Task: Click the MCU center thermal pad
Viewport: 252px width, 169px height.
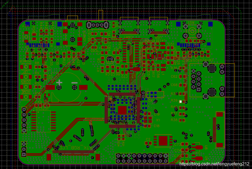Action: (x=122, y=110)
